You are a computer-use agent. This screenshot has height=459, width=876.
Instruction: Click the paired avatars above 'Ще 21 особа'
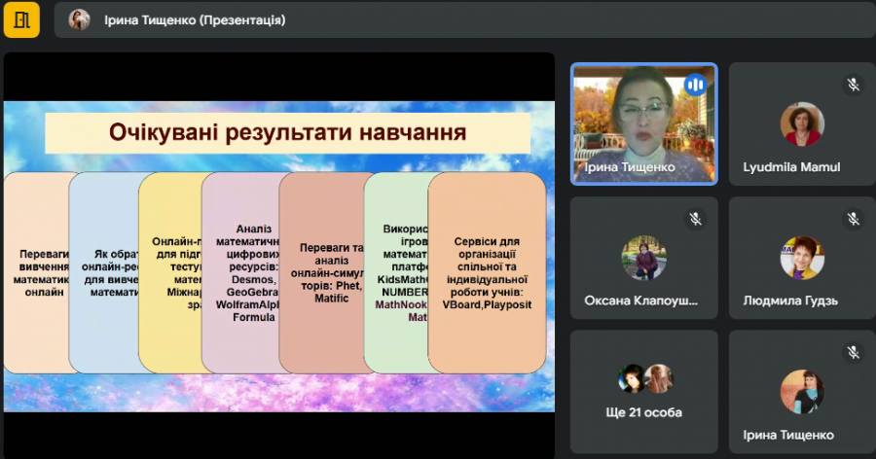[645, 378]
